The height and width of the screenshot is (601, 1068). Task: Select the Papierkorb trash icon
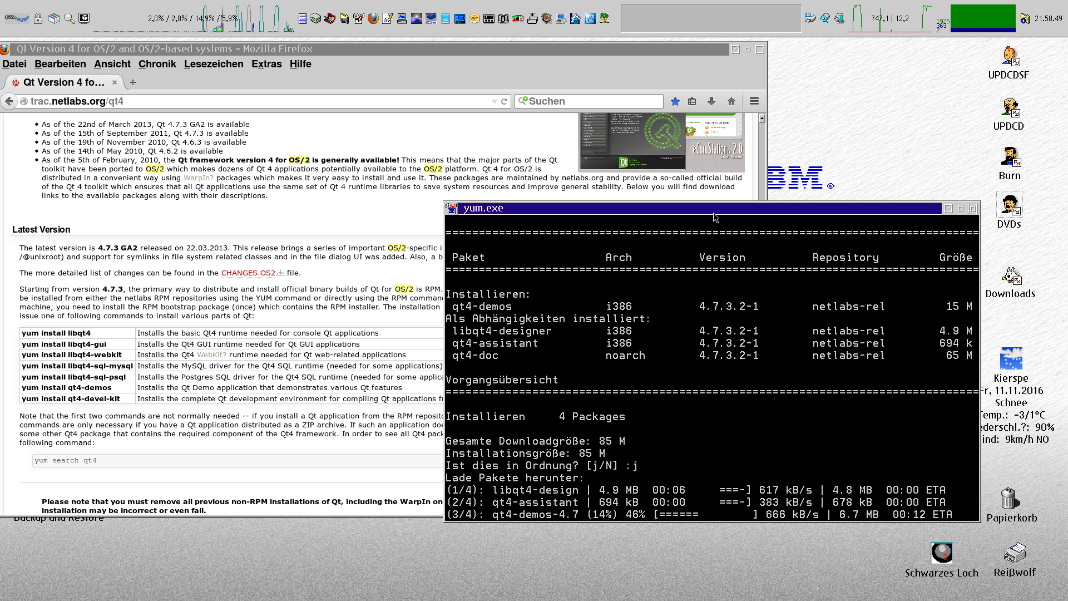click(x=1011, y=505)
